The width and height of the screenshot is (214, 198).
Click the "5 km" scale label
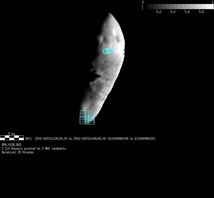pyautogui.click(x=12, y=134)
